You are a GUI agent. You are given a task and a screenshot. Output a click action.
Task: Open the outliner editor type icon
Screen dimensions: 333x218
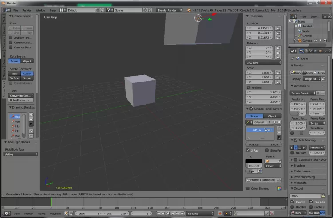pyautogui.click(x=293, y=16)
